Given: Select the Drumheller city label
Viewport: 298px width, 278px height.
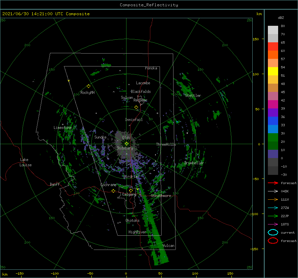Looking at the screenshot, I should coord(194,163).
